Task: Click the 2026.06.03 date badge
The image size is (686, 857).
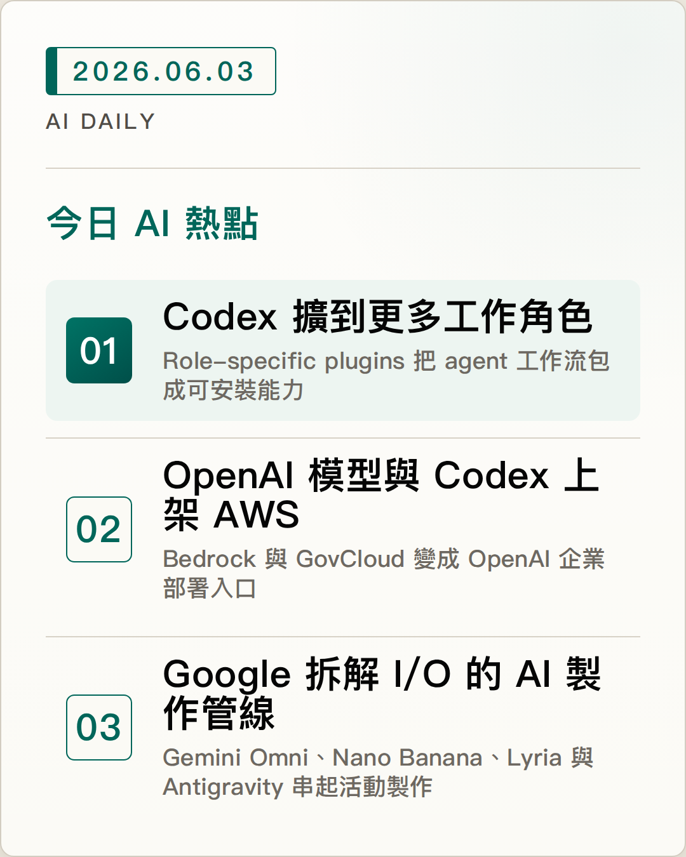Action: (x=161, y=71)
